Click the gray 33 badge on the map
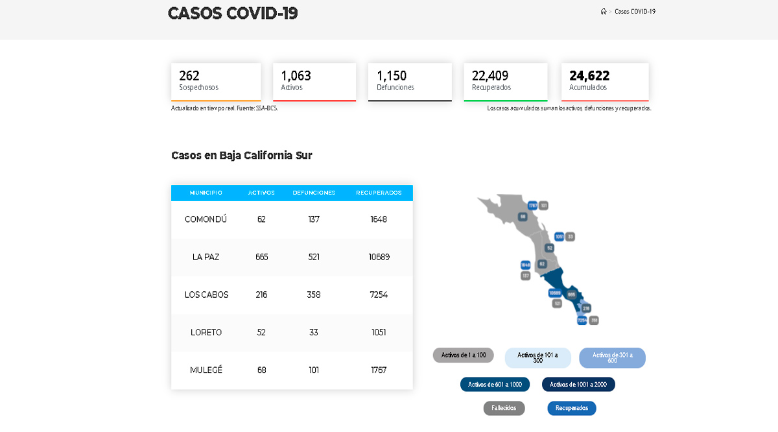The width and height of the screenshot is (778, 432). pyautogui.click(x=571, y=237)
